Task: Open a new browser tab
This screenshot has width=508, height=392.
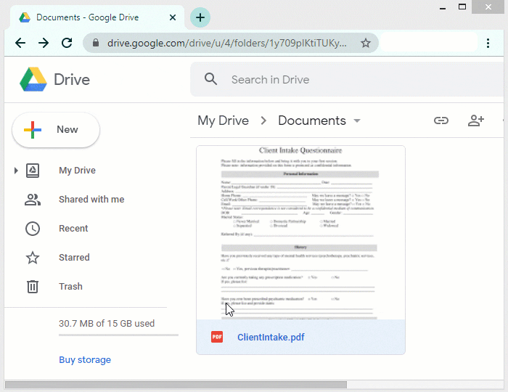Action: (x=200, y=17)
